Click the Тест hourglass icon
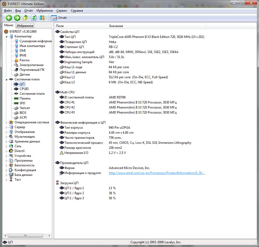This screenshot has height=247, width=260. (11, 180)
